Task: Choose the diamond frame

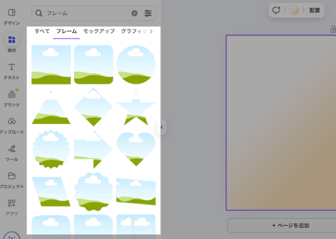Action: (94, 107)
